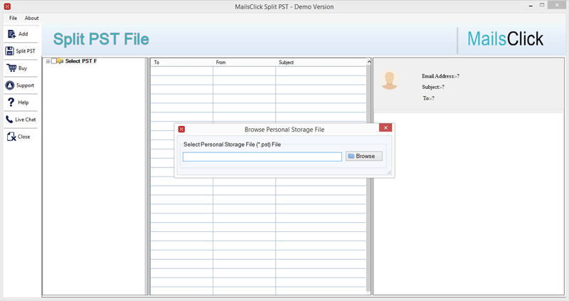
Task: Start Live Chat via phone icon
Action: pos(9,120)
